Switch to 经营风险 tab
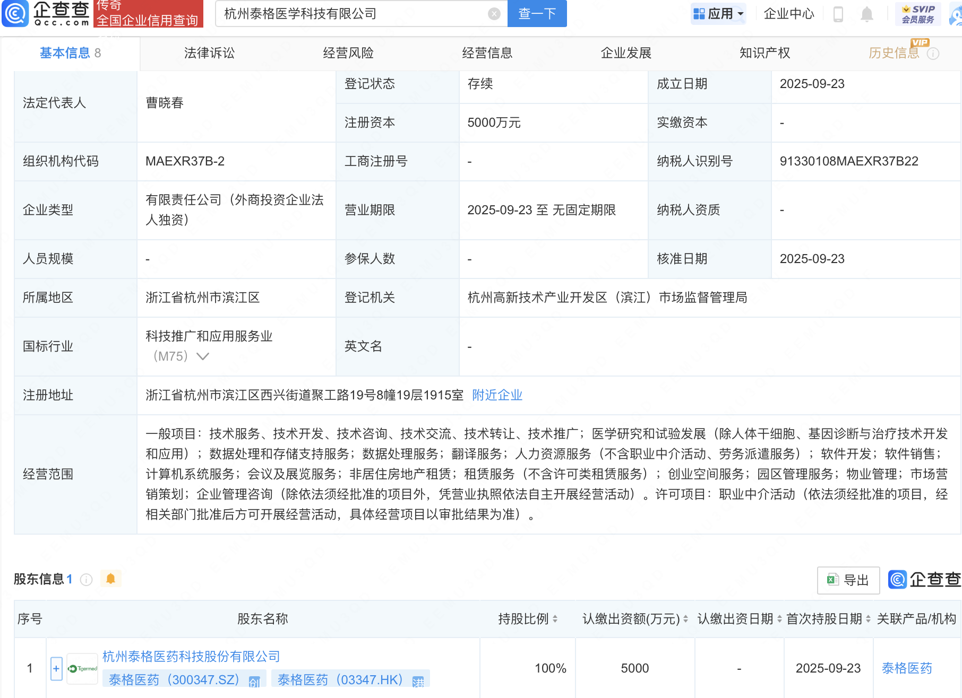The width and height of the screenshot is (962, 698). [348, 53]
